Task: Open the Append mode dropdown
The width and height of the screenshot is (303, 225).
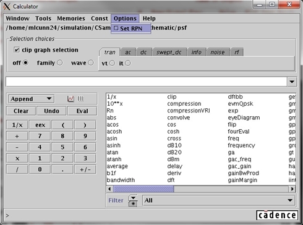Action: (31, 99)
